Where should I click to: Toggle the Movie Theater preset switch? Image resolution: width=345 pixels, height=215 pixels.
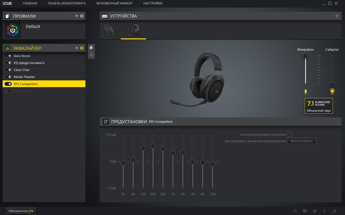pyautogui.click(x=8, y=77)
